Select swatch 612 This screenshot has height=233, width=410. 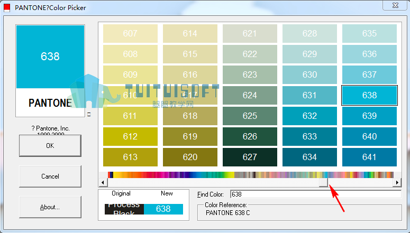tap(130, 136)
